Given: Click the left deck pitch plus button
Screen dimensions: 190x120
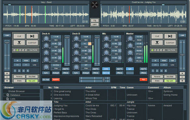Looking at the screenshot, I should pyautogui.click(x=7, y=81).
